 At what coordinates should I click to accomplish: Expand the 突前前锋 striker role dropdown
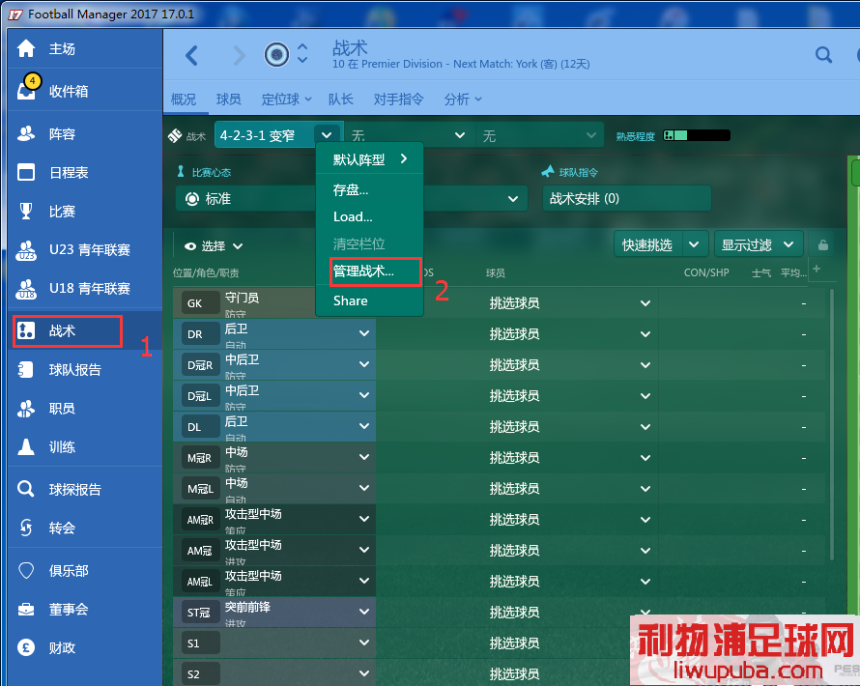point(364,611)
